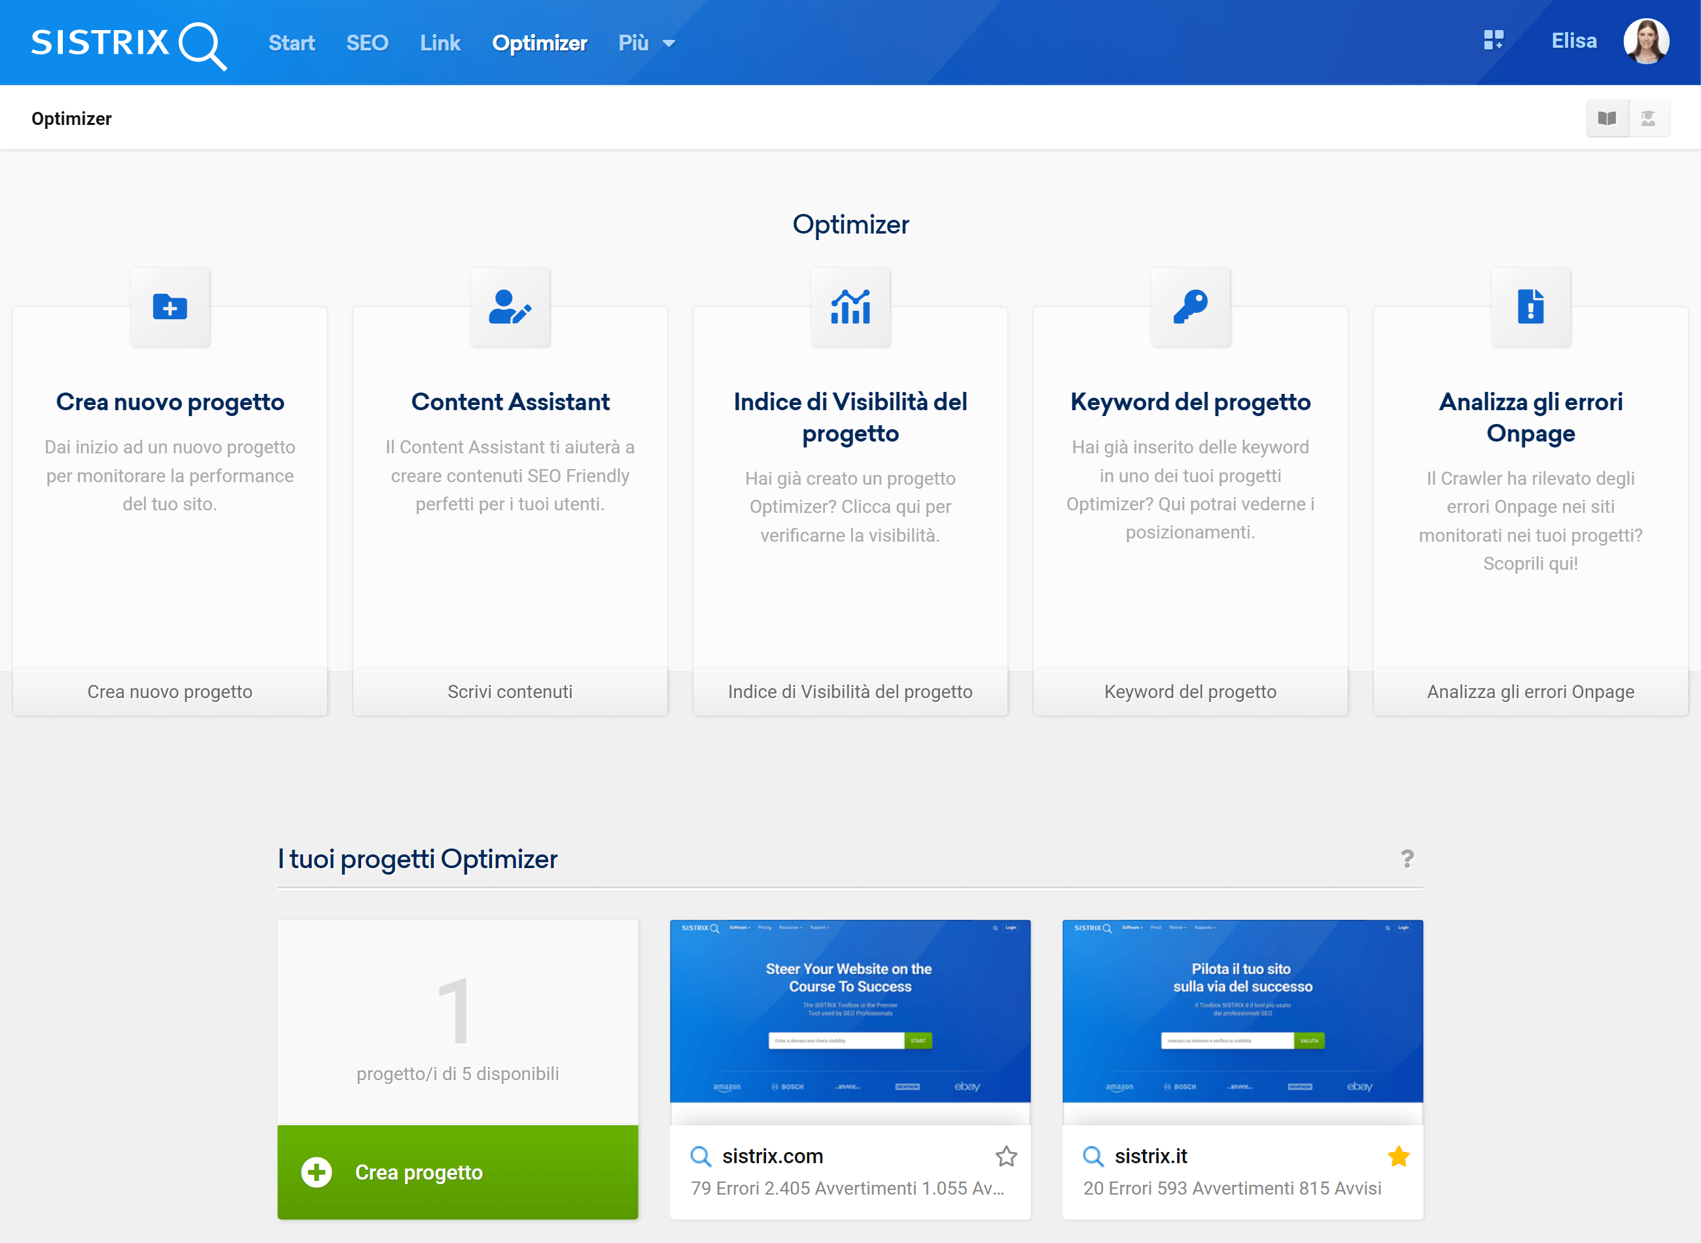Click 'progetto/i di 5 disponibili' text
This screenshot has width=1701, height=1243.
pyautogui.click(x=457, y=1074)
